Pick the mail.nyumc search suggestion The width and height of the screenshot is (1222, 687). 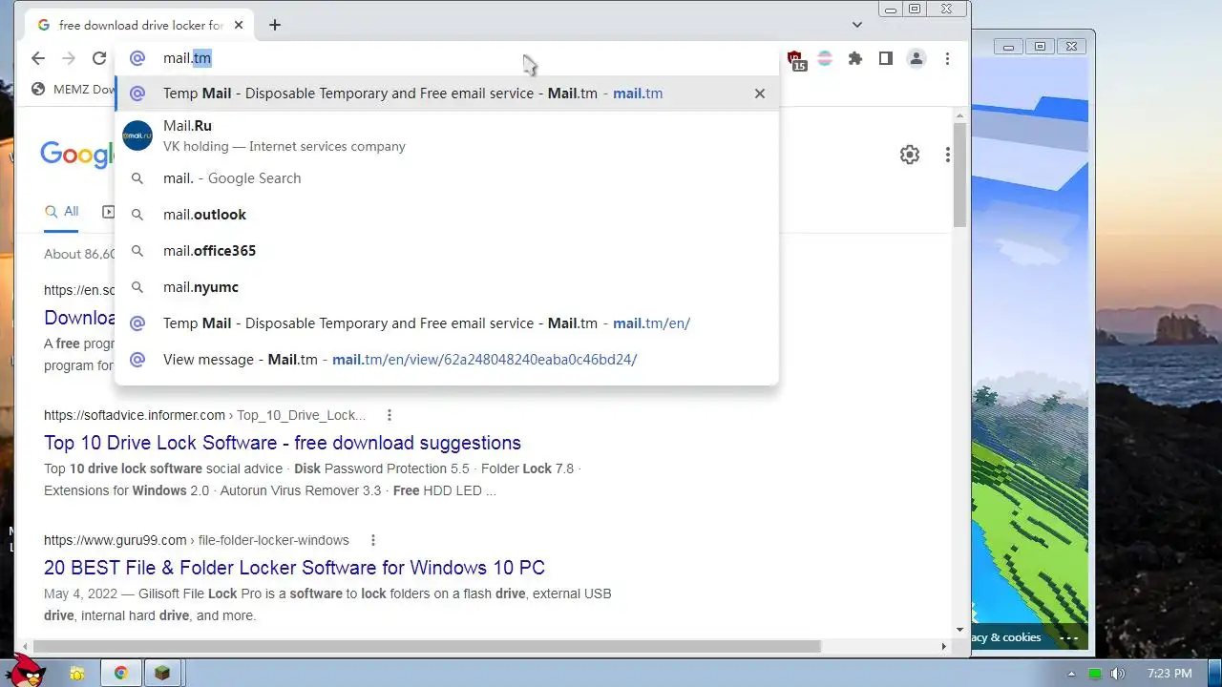point(447,287)
